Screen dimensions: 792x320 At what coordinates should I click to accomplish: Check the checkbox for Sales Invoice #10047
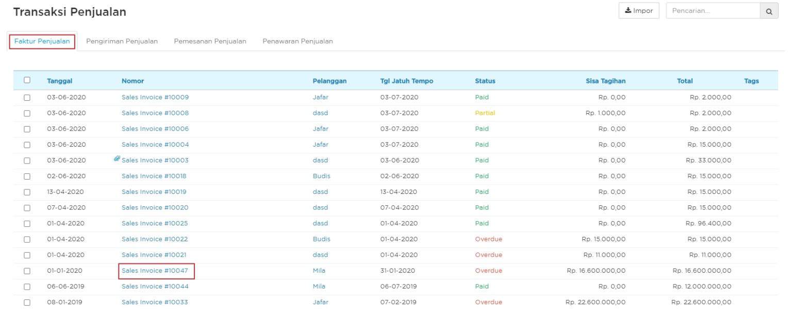pos(26,270)
